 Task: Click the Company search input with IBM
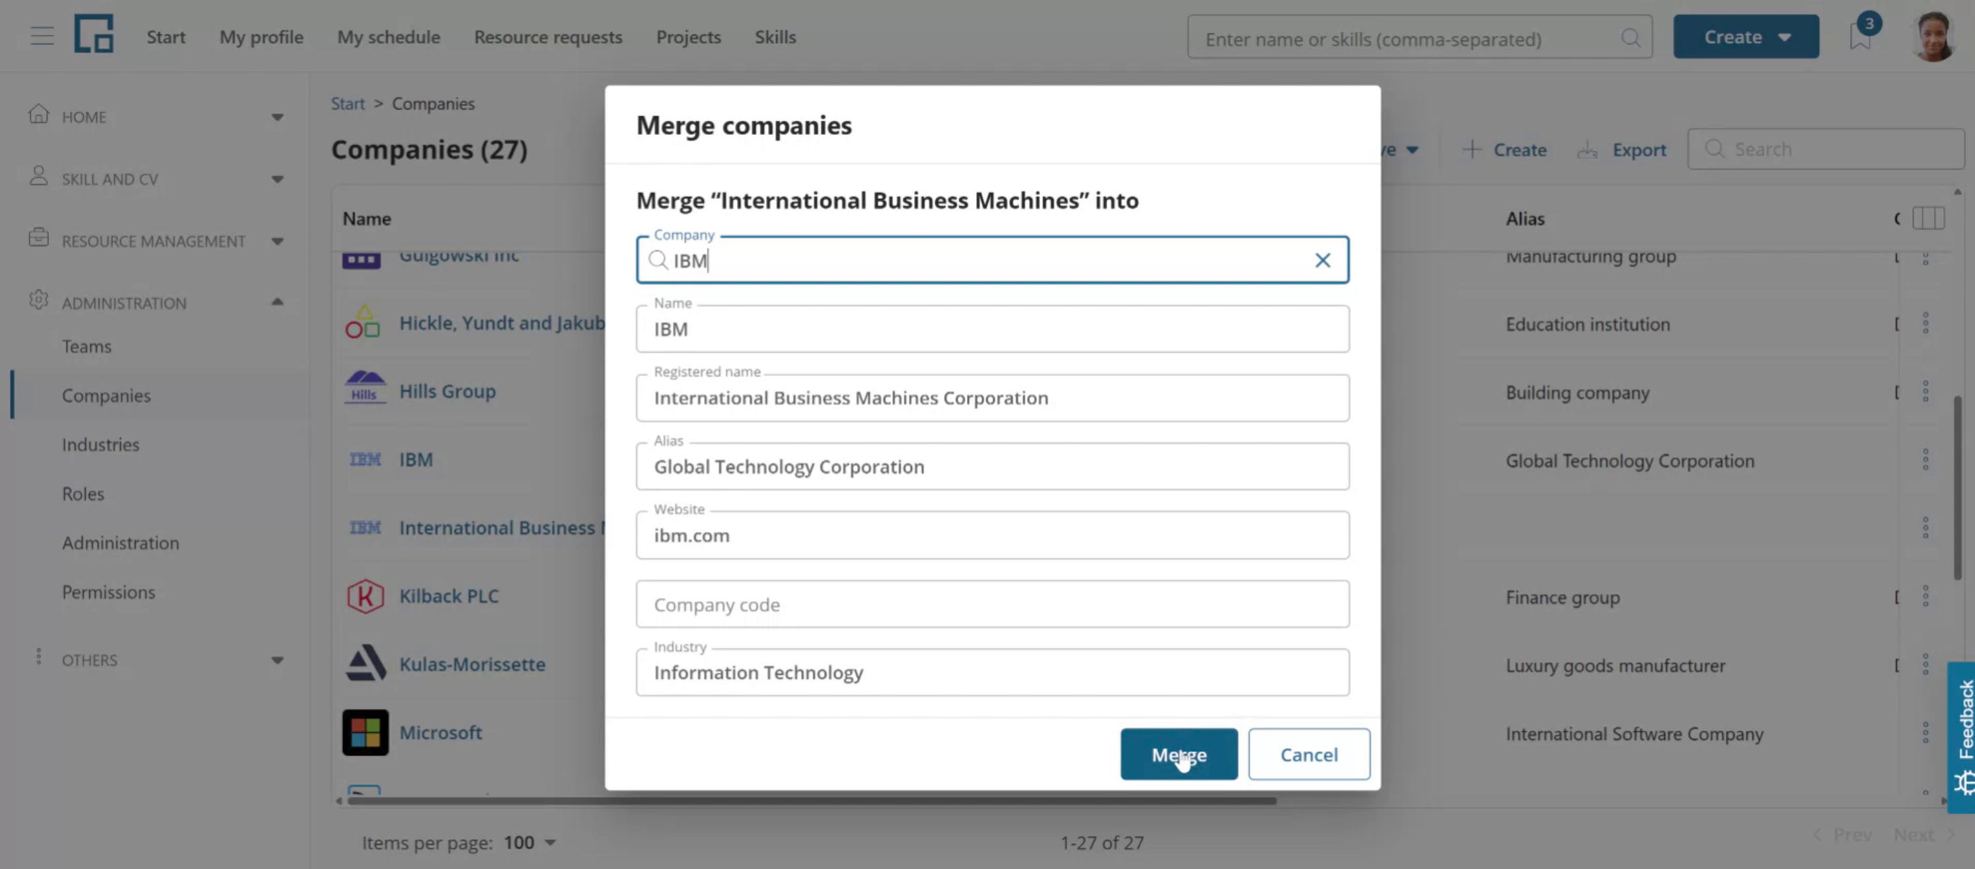992,260
